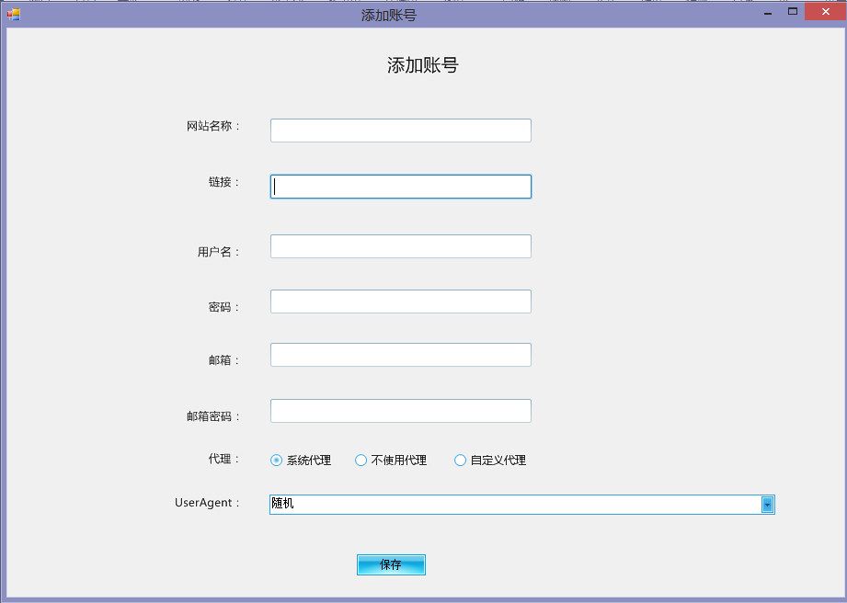This screenshot has height=603, width=847.
Task: Select the 不使用代理 radio button
Action: pos(361,460)
